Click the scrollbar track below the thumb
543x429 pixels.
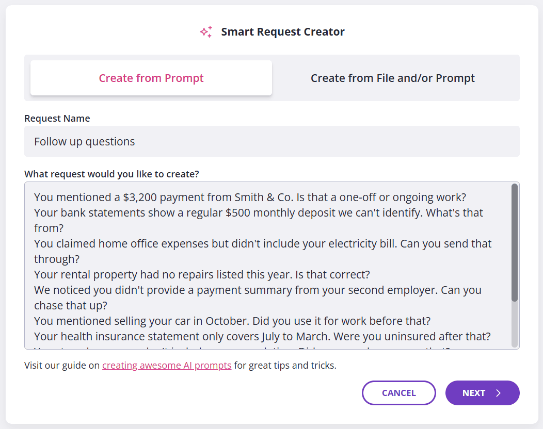(x=514, y=325)
